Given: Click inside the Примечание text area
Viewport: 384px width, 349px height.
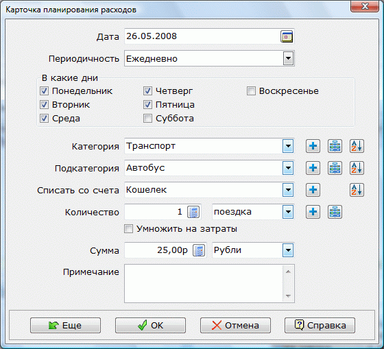Looking at the screenshot, I should click(x=204, y=283).
